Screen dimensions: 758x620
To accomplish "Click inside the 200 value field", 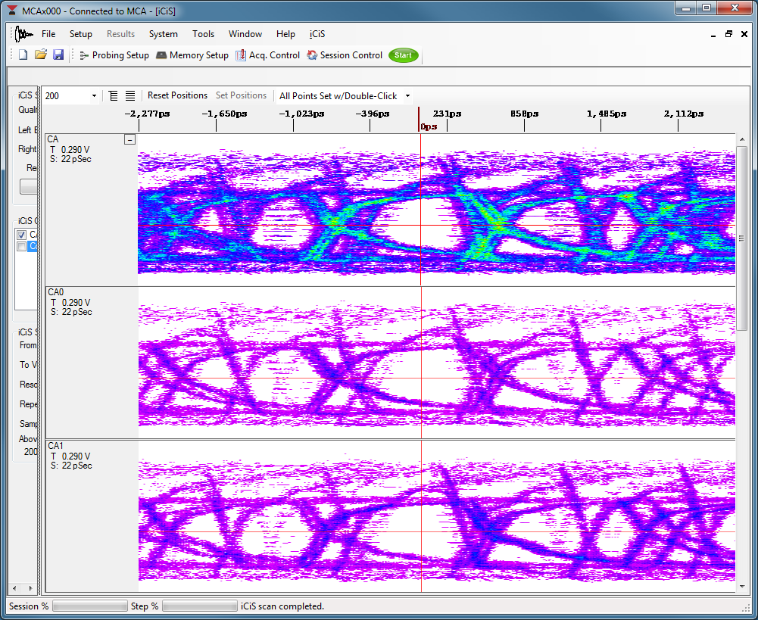I will (x=67, y=96).
